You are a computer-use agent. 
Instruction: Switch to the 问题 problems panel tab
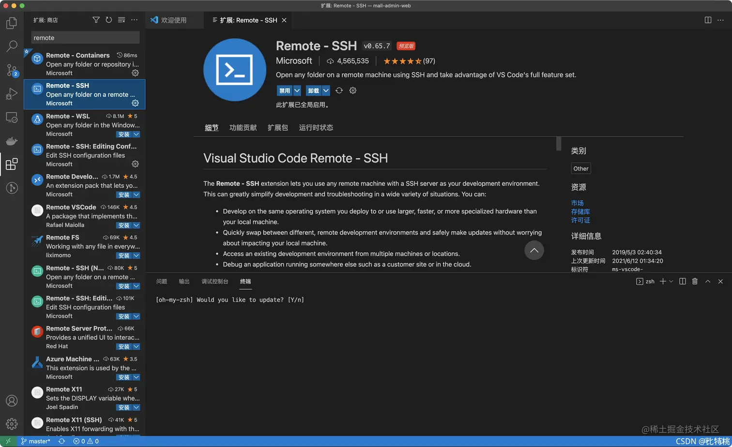(x=162, y=281)
